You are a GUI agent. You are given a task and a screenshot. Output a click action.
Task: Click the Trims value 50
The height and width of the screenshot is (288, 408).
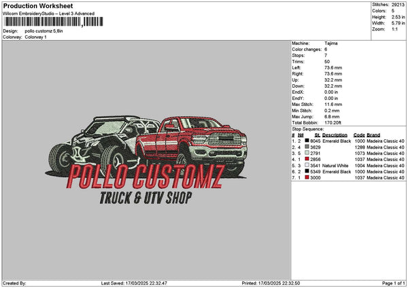pyautogui.click(x=327, y=62)
